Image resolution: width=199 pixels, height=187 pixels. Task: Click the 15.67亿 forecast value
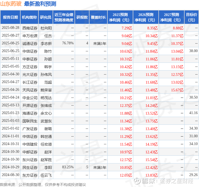click(x=177, y=90)
